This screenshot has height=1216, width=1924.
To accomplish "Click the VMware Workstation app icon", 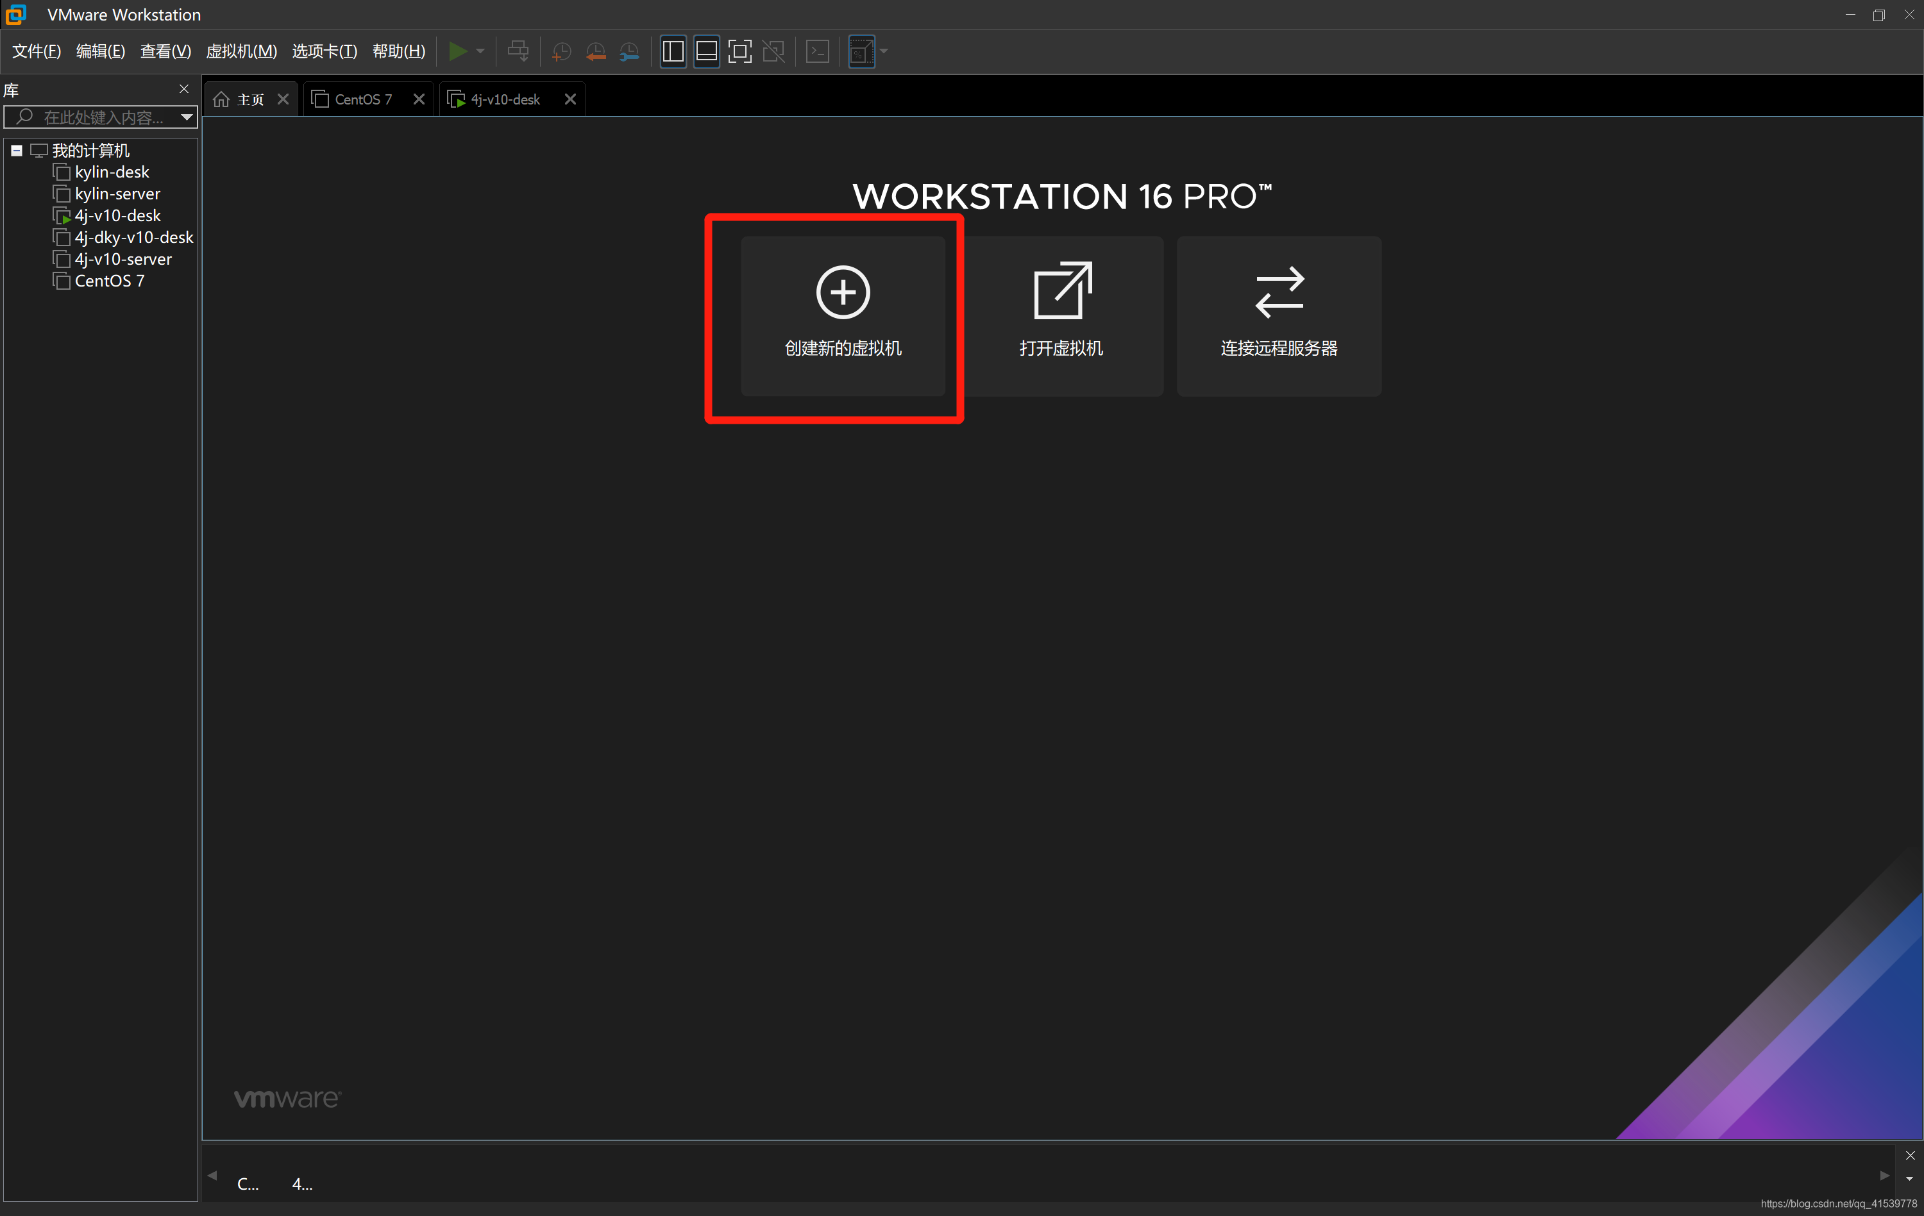I will coord(16,14).
